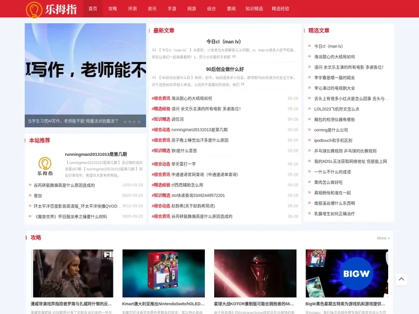Image resolution: width=419 pixels, height=314 pixels.
Task: Click the #综合资讯 tag beside 谷丙转氨酶 in latest list
Action: click(161, 216)
